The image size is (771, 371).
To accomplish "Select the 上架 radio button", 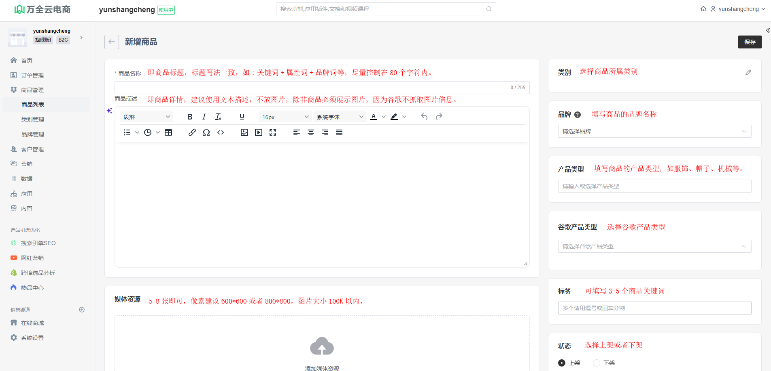I will pyautogui.click(x=562, y=363).
